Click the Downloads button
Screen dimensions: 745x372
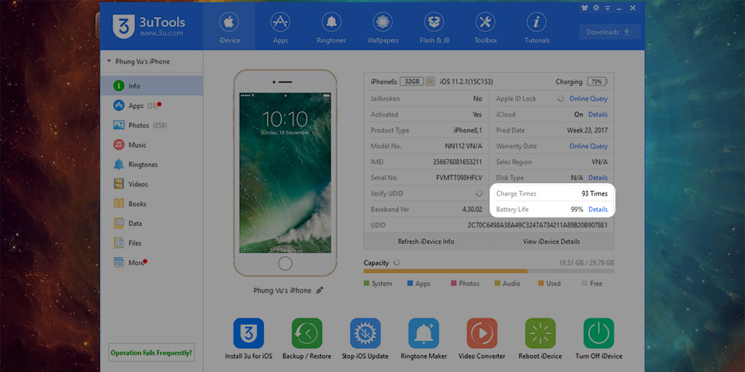tap(610, 32)
